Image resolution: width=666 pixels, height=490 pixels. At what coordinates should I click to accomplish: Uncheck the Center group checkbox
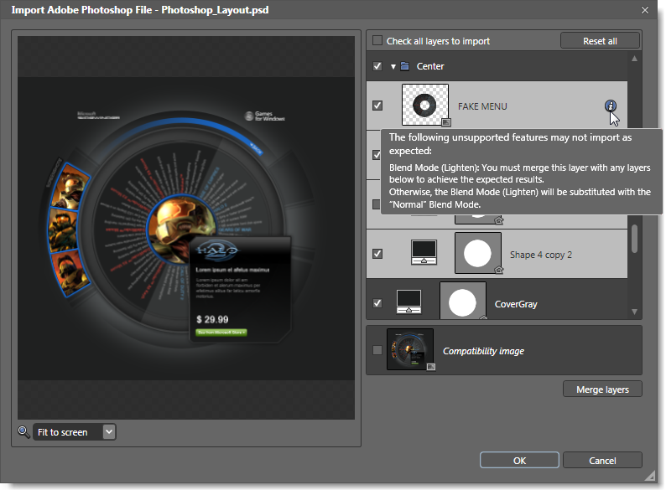[377, 66]
